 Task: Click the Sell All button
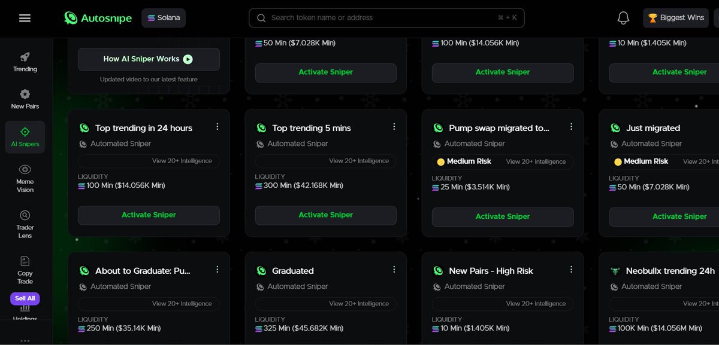25,298
